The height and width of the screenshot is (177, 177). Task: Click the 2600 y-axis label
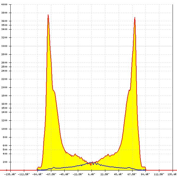pyautogui.click(x=4, y=63)
